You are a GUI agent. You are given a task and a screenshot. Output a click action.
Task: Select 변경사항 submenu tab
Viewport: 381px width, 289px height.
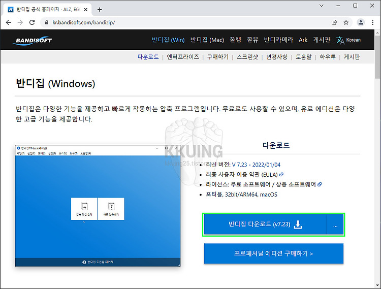click(277, 57)
